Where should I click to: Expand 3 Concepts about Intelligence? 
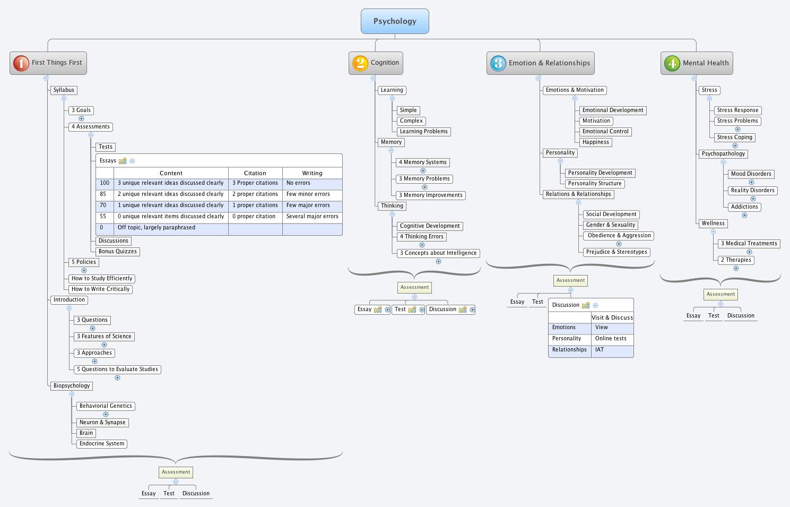pyautogui.click(x=438, y=261)
